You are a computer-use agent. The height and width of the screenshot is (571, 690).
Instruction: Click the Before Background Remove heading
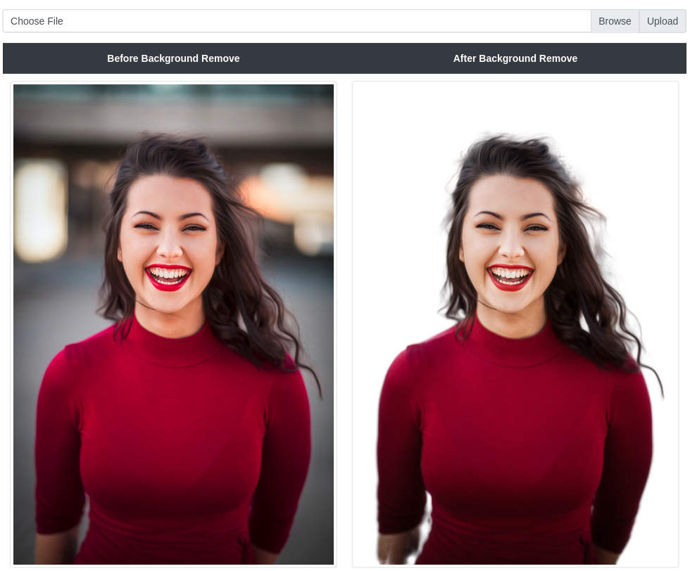[x=173, y=58]
